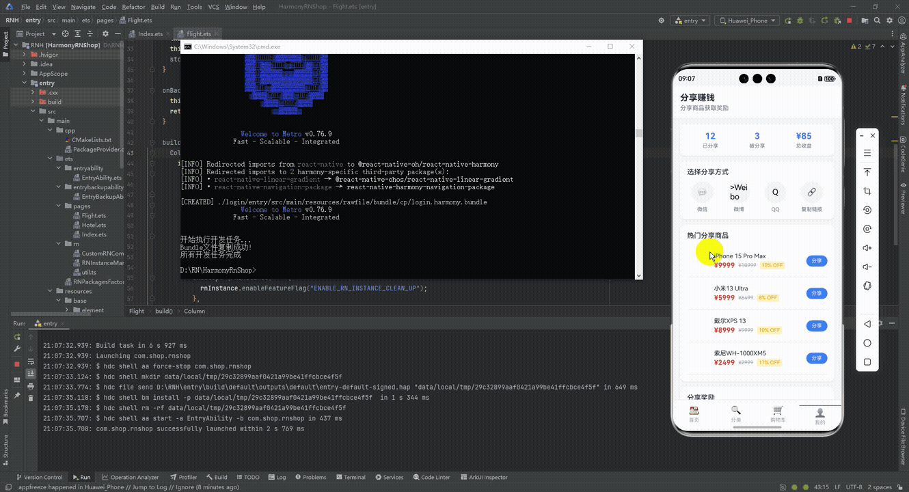Tap 首页 tab in emulator bottom bar
This screenshot has height=492, width=909.
tap(694, 414)
